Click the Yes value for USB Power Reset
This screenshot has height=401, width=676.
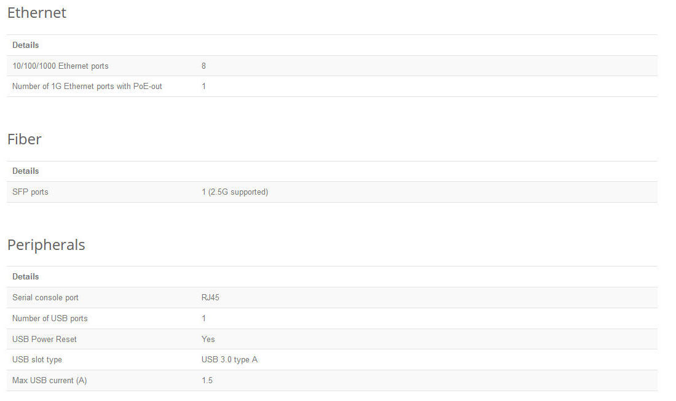point(208,340)
